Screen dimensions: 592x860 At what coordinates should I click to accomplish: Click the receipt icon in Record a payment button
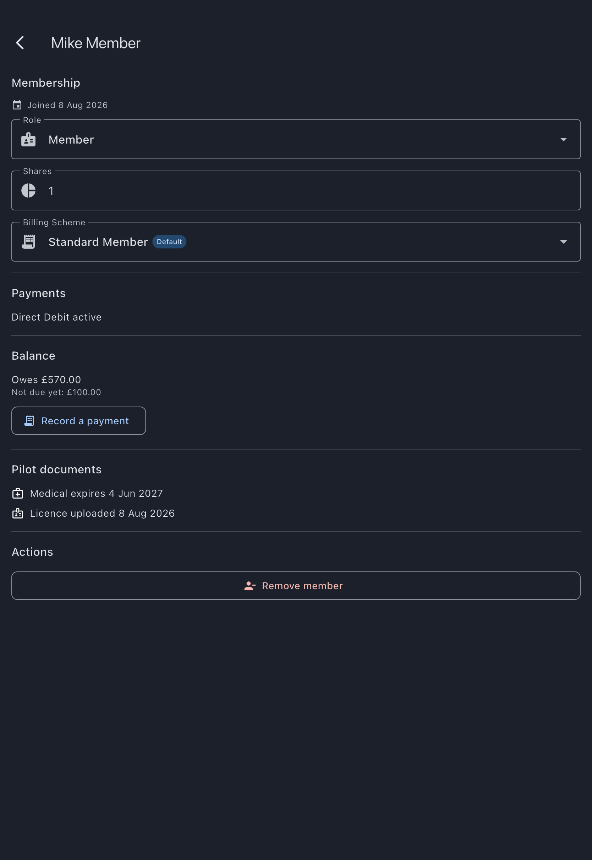click(x=29, y=421)
